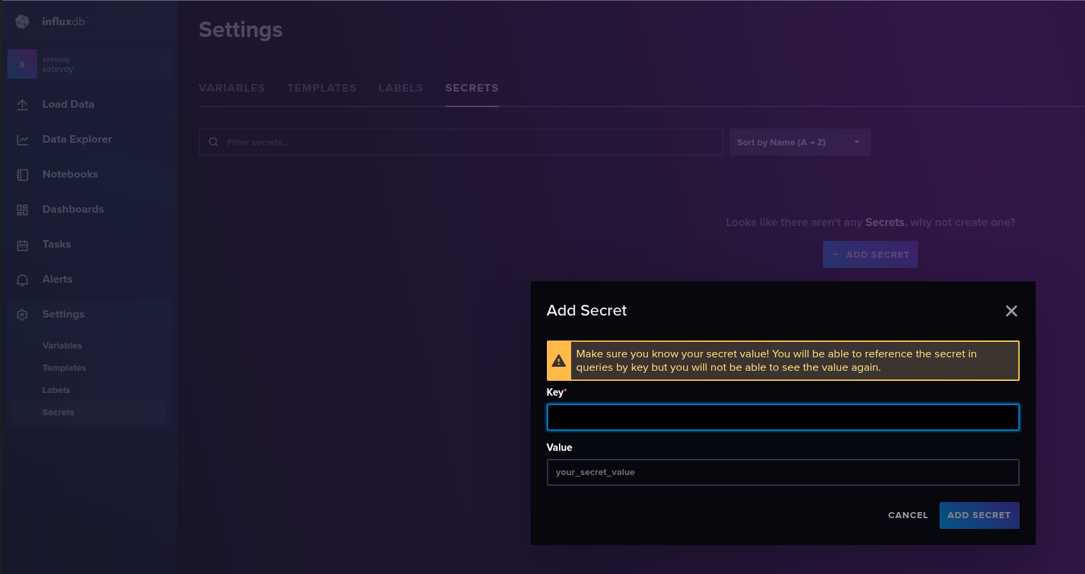Viewport: 1085px width, 574px height.
Task: Open the setevoy organization switcher
Action: coord(89,64)
